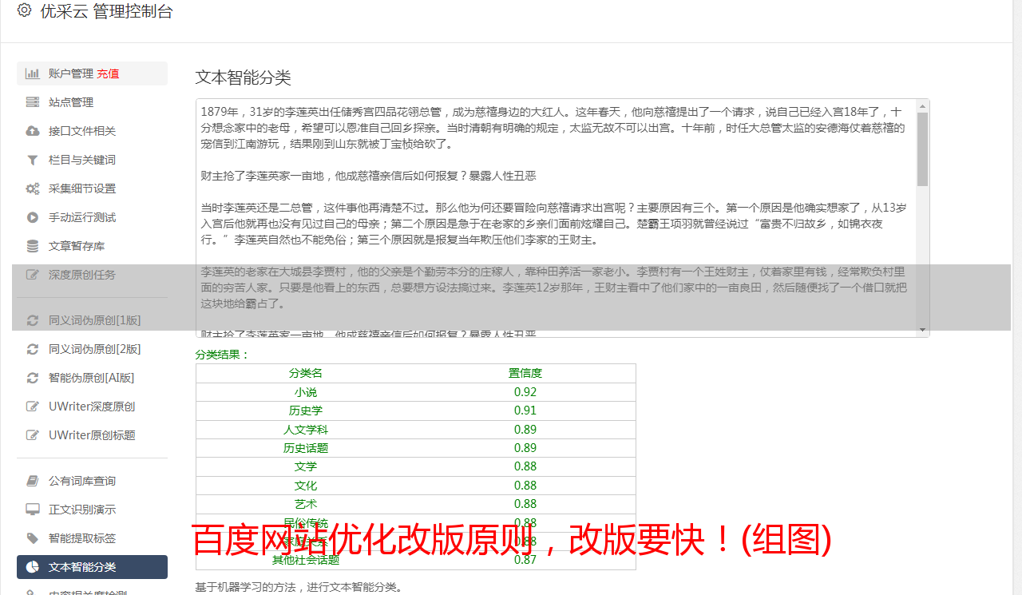Click the scroll down arrow of the text area

(922, 330)
